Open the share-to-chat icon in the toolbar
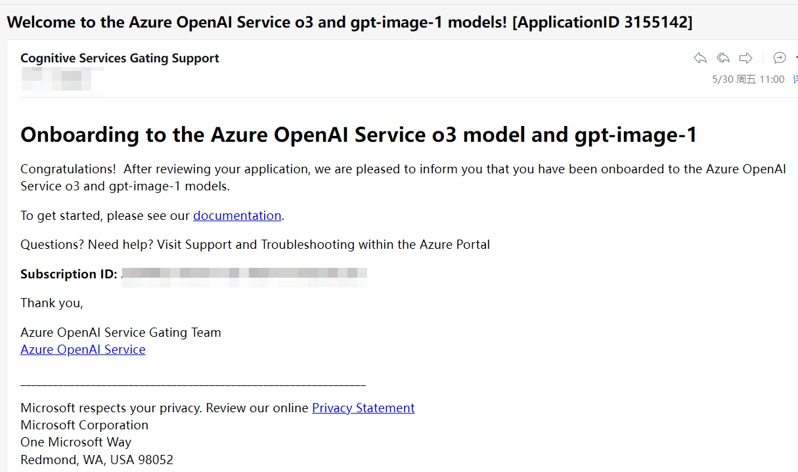Image resolution: width=798 pixels, height=472 pixels. (x=779, y=58)
